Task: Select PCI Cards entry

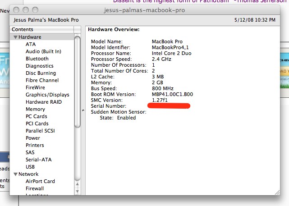Action: pyautogui.click(x=37, y=124)
